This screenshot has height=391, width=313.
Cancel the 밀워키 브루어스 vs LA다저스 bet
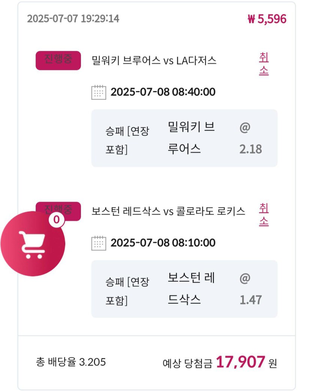264,64
